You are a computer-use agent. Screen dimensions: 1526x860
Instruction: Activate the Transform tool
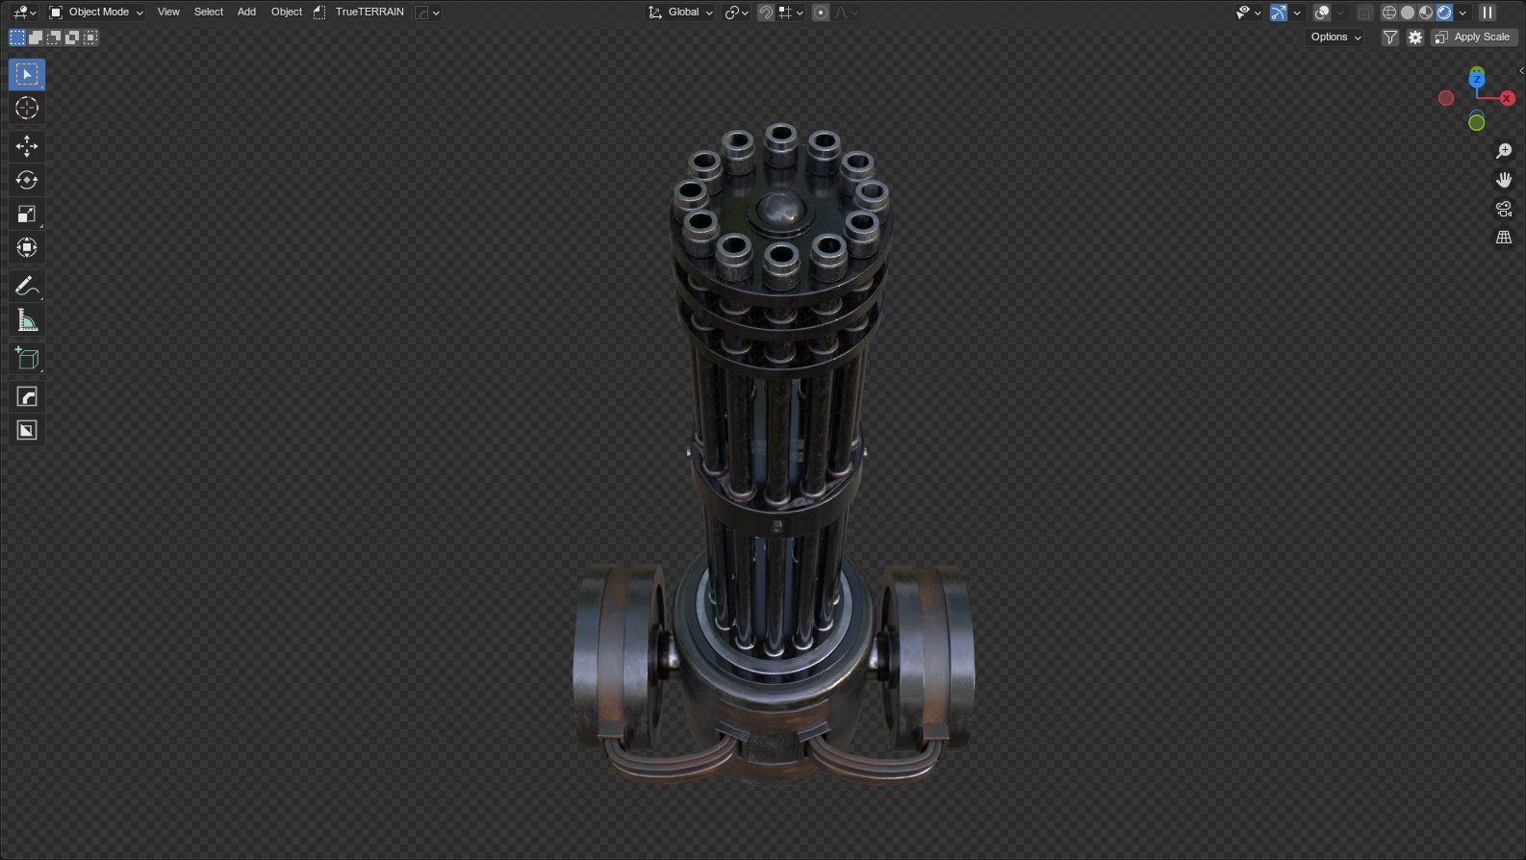(x=27, y=247)
